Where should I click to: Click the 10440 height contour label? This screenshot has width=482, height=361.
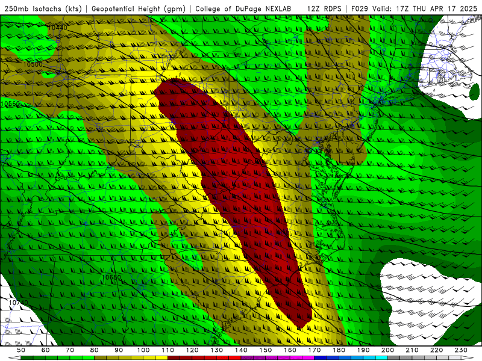57,28
